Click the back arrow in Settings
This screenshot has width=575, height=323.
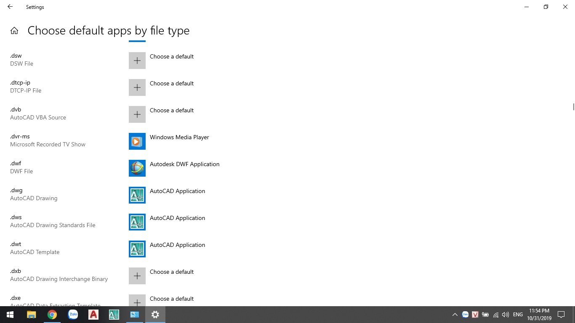point(10,7)
